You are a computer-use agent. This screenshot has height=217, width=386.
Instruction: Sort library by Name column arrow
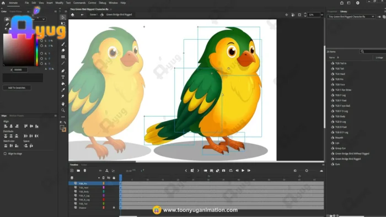click(x=338, y=57)
